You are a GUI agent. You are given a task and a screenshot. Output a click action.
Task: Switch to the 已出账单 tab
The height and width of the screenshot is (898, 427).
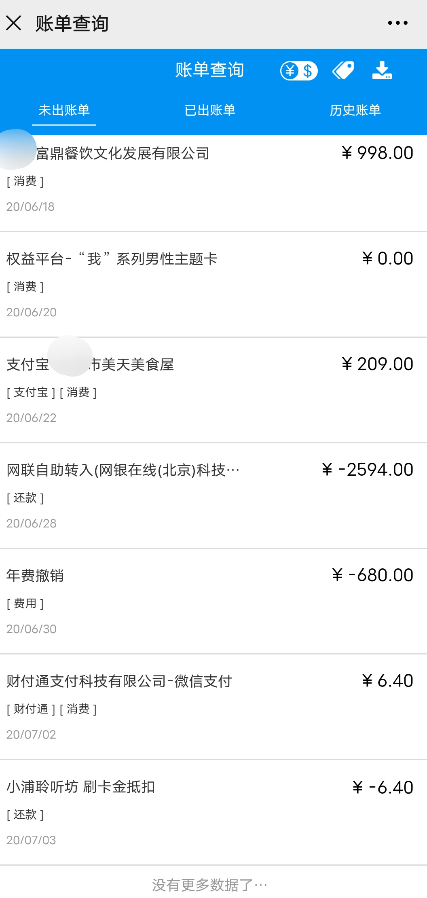tap(210, 110)
